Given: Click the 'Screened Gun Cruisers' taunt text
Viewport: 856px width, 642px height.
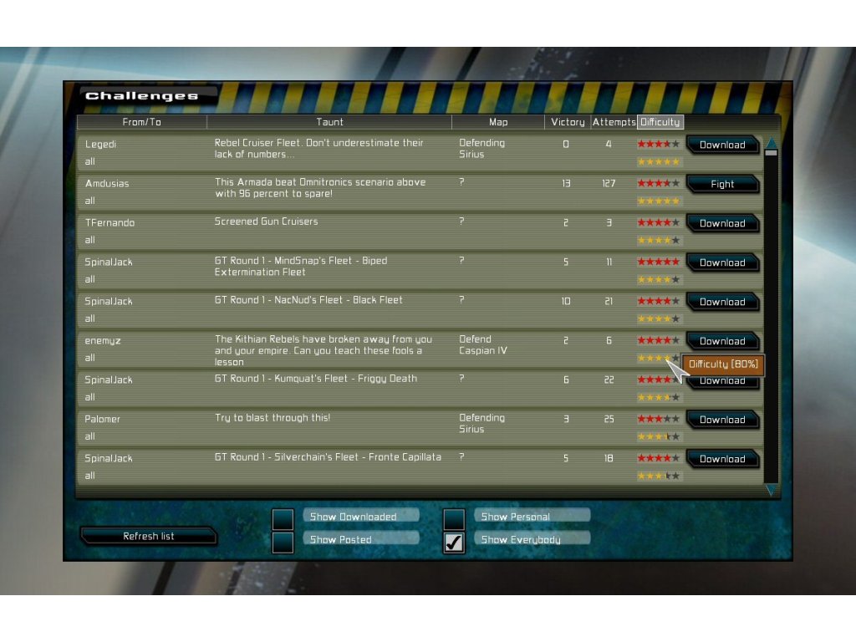Looking at the screenshot, I should point(267,222).
